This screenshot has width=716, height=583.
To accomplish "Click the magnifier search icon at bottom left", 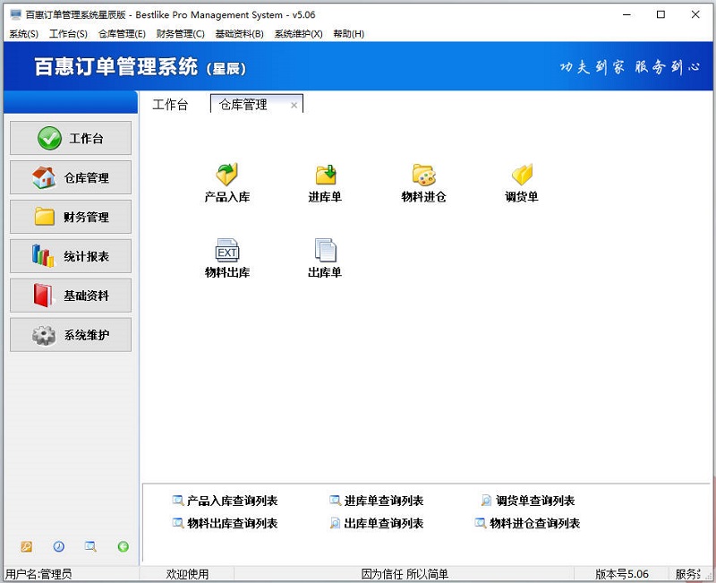I will [x=89, y=546].
